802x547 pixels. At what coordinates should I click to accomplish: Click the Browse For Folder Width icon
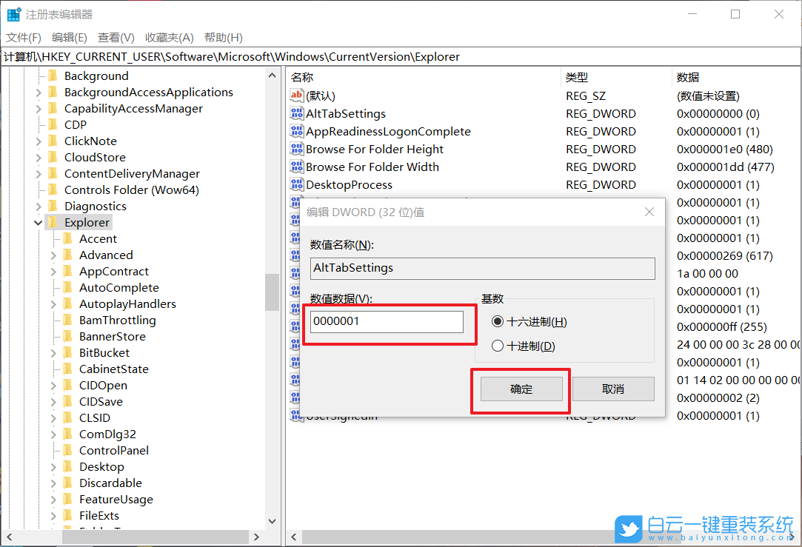(295, 167)
